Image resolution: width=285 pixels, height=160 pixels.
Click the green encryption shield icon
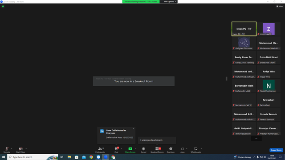3,6
